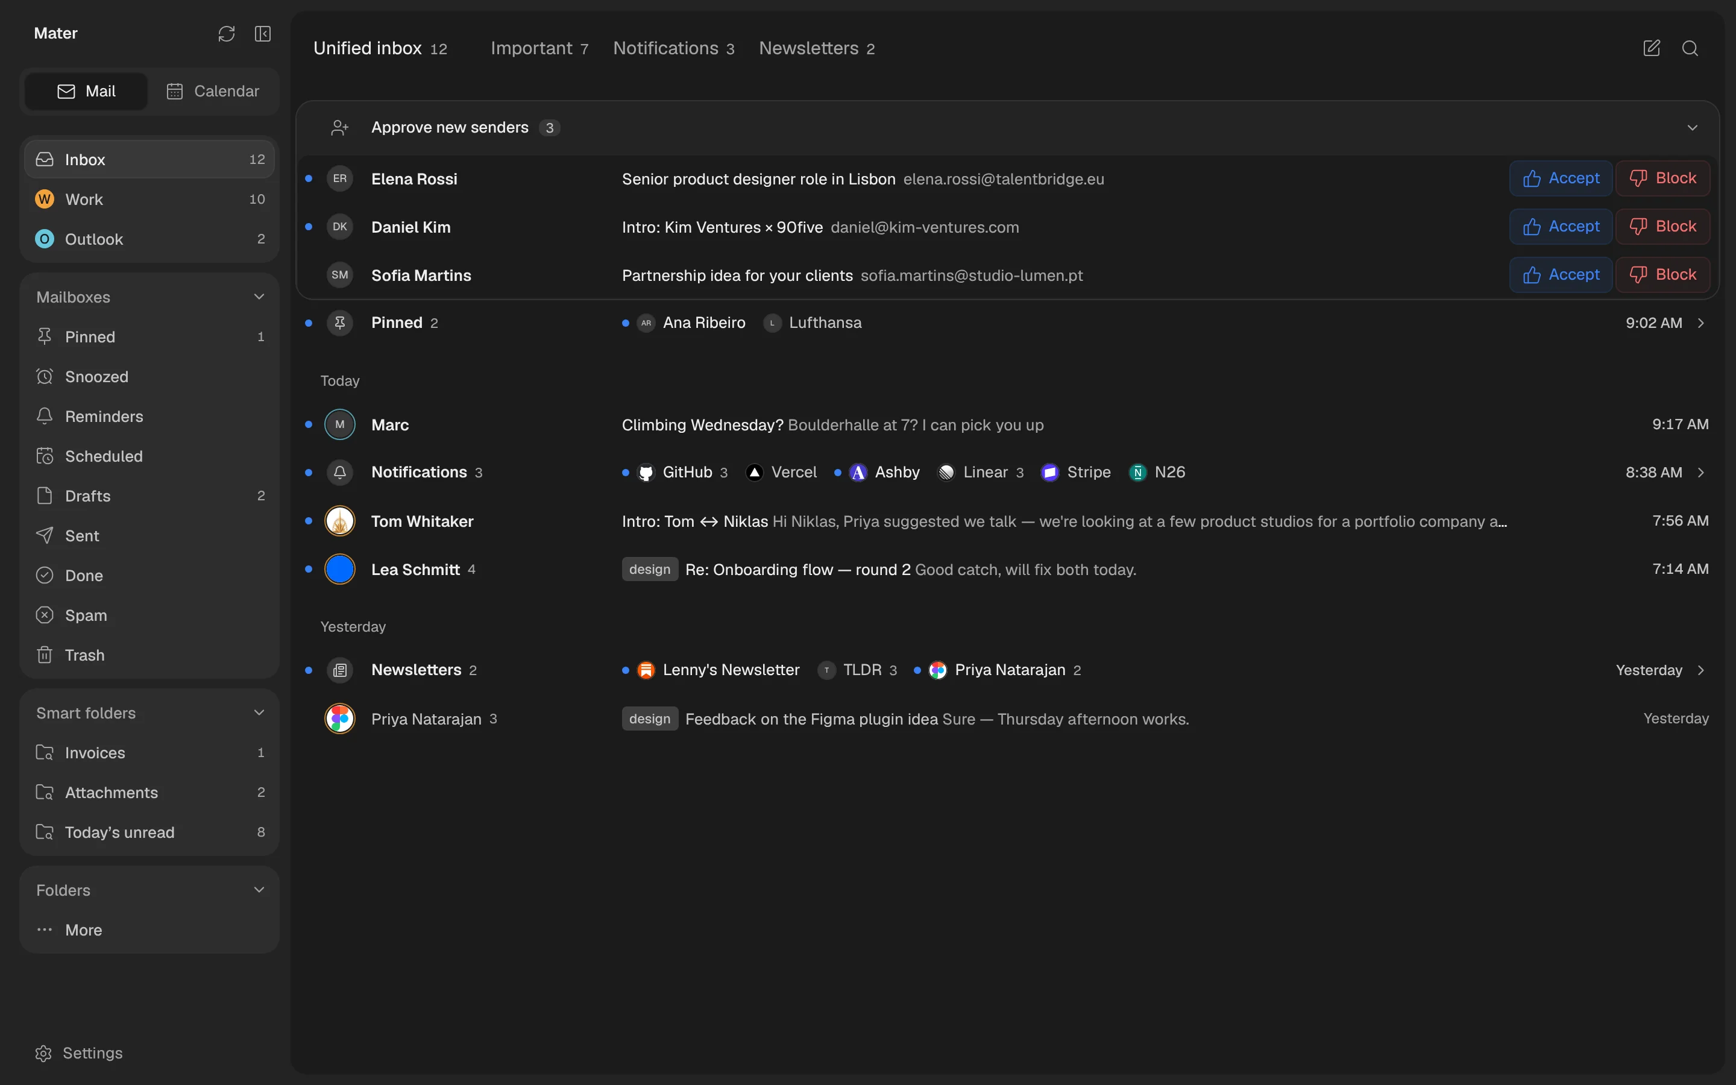Open More under Folders
The image size is (1736, 1085).
(149, 930)
